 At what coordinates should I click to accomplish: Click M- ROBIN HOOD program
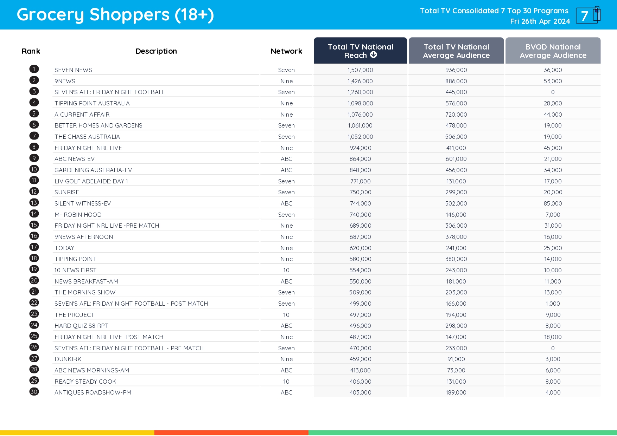[x=78, y=215]
